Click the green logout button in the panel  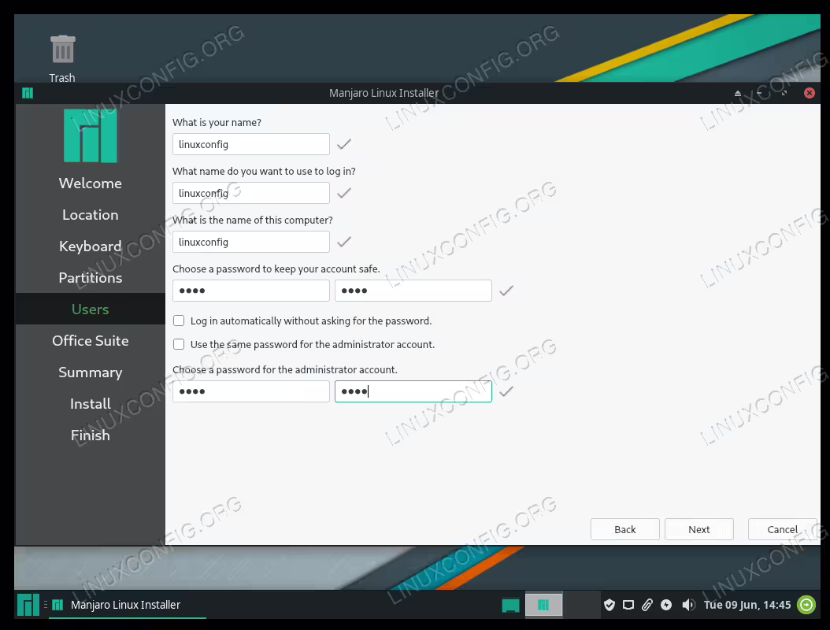point(806,605)
